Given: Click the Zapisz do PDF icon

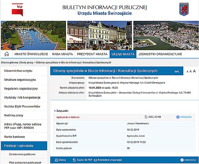Looking at the screenshot, I should [x=74, y=160].
